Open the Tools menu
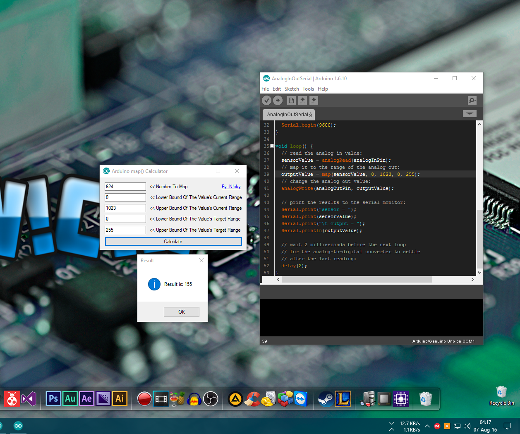Screen dimensions: 520x434 point(308,89)
